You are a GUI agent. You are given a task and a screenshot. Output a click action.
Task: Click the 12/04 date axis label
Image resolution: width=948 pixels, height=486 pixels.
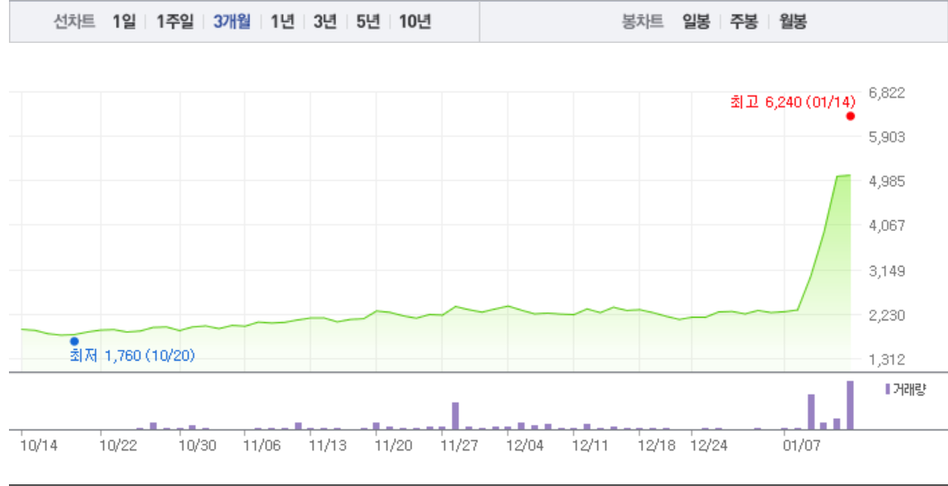pos(525,446)
